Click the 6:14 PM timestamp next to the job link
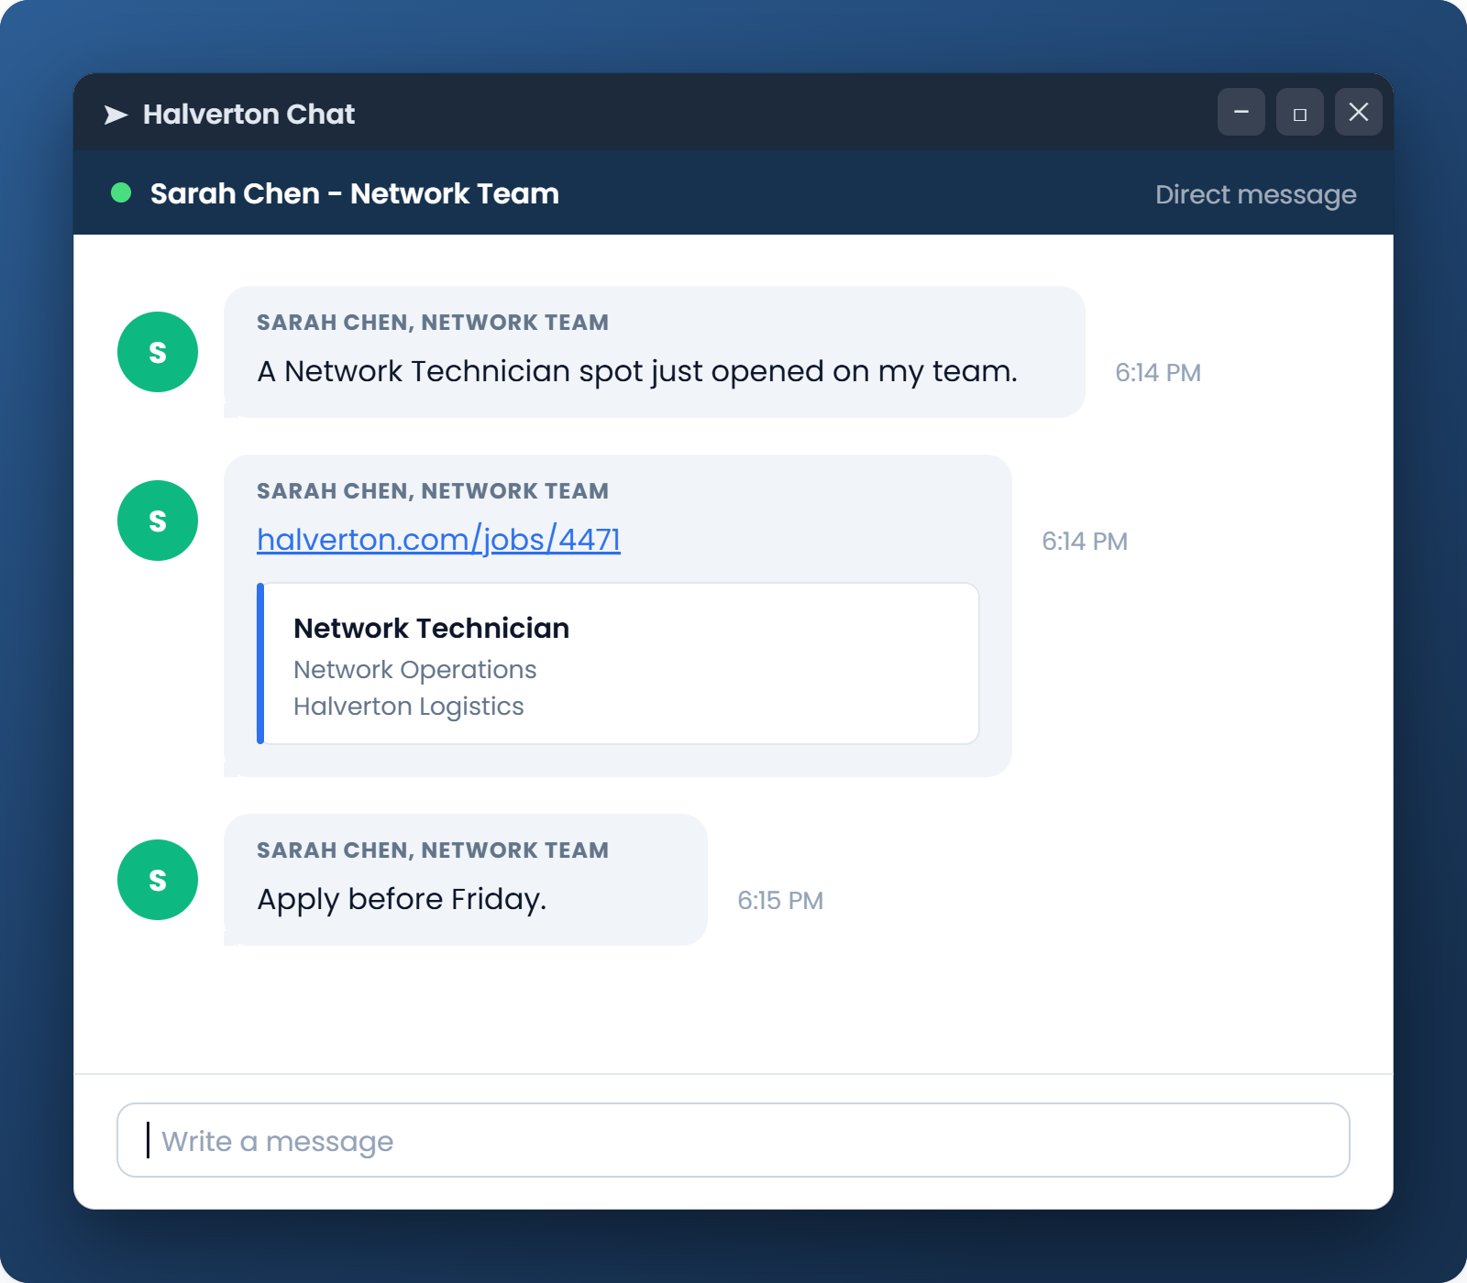This screenshot has width=1467, height=1283. pos(1085,541)
